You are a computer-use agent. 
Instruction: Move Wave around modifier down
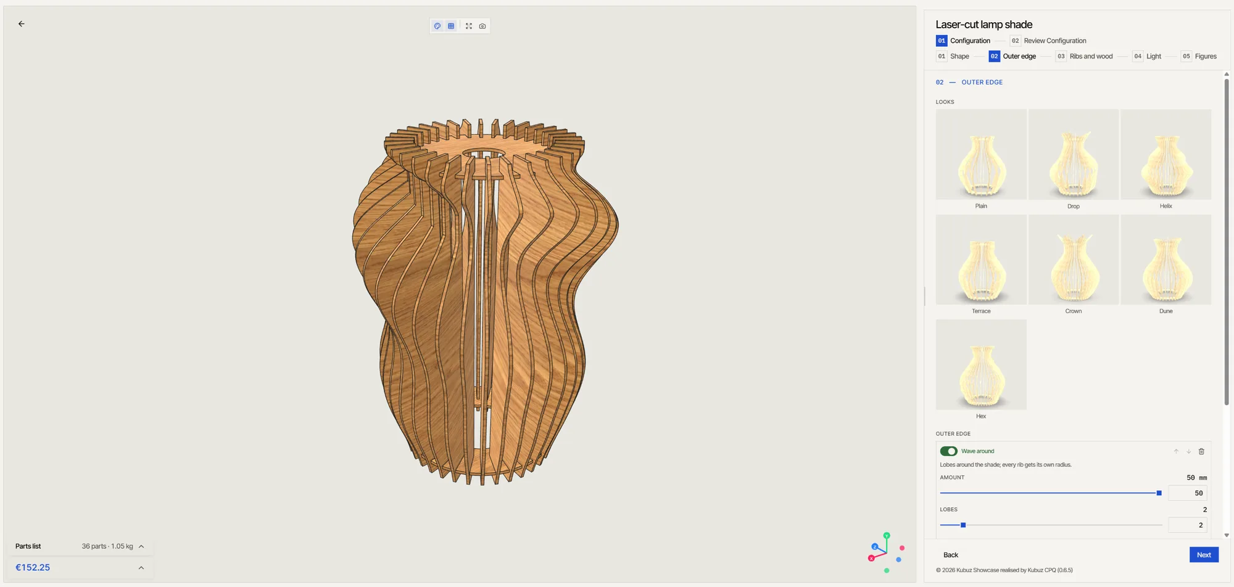1189,451
